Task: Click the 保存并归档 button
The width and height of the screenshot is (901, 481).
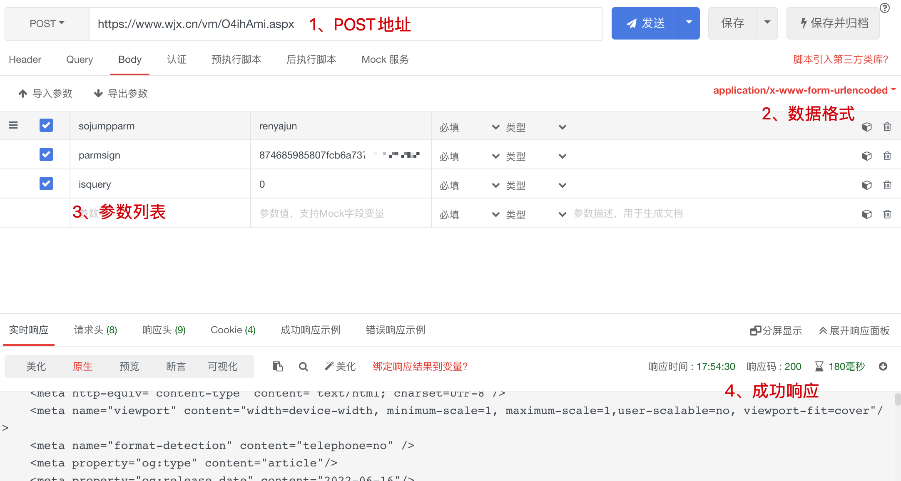Action: [833, 23]
